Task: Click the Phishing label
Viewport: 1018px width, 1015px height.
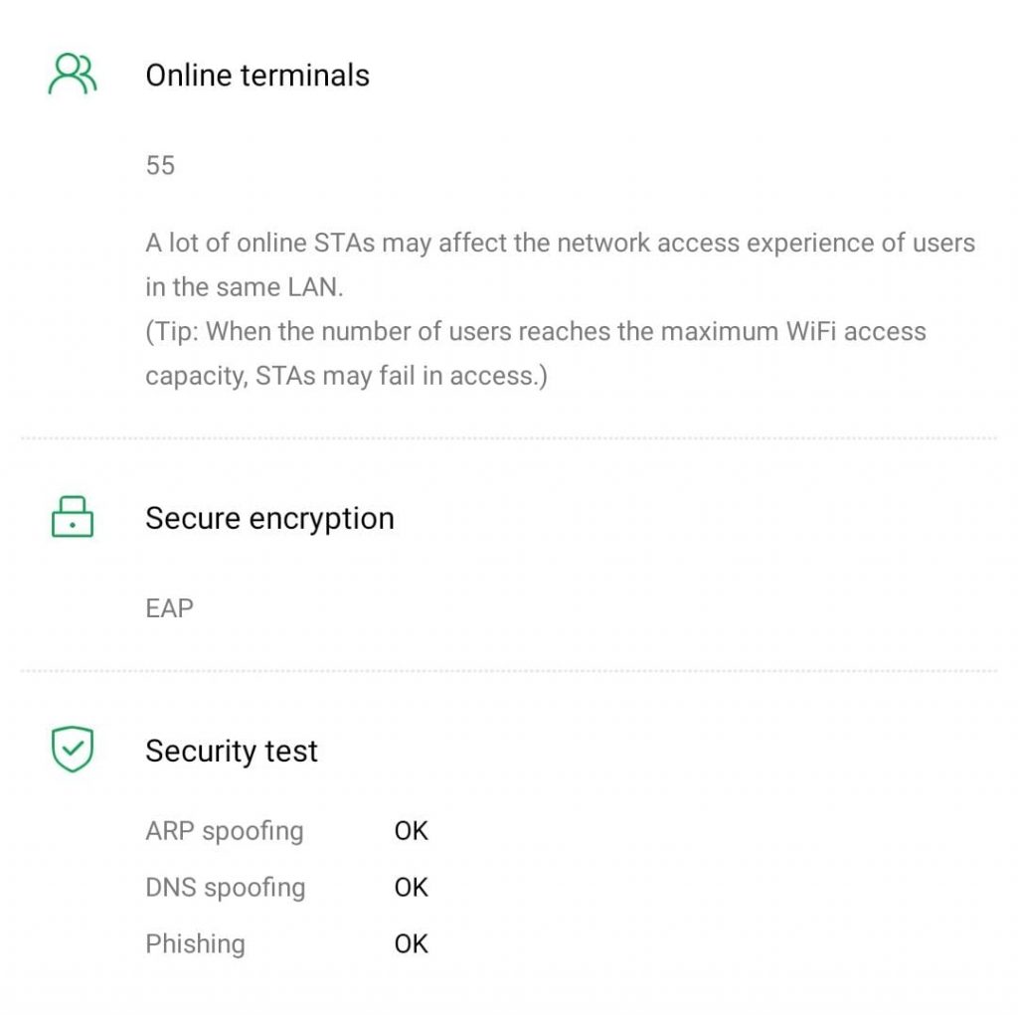Action: coord(195,943)
